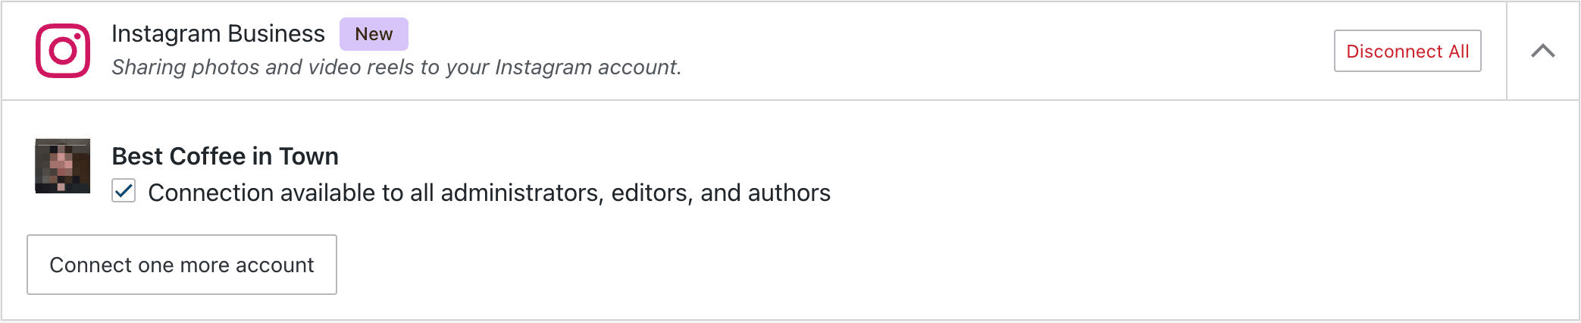This screenshot has height=323, width=1581.
Task: Hide the connected Instagram account list
Action: pos(1542,51)
